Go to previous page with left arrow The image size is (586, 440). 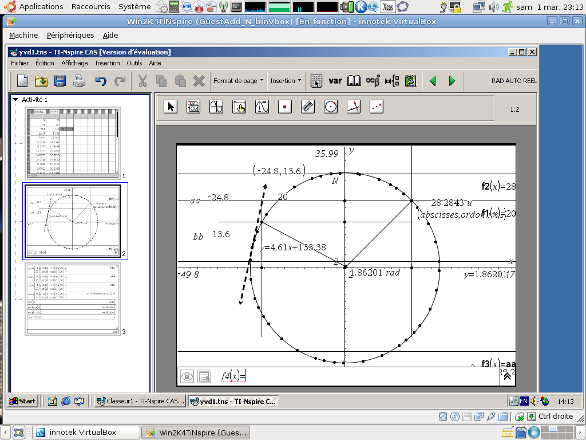[433, 81]
